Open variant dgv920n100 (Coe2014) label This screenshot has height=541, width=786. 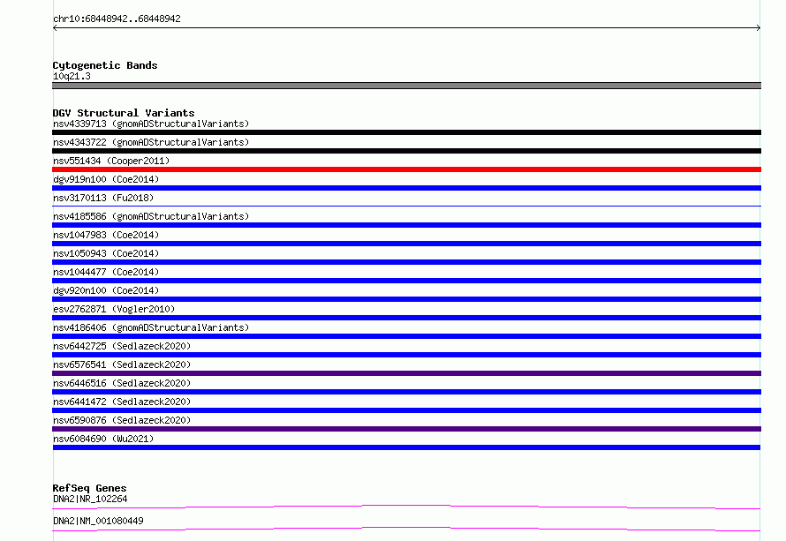click(x=106, y=290)
